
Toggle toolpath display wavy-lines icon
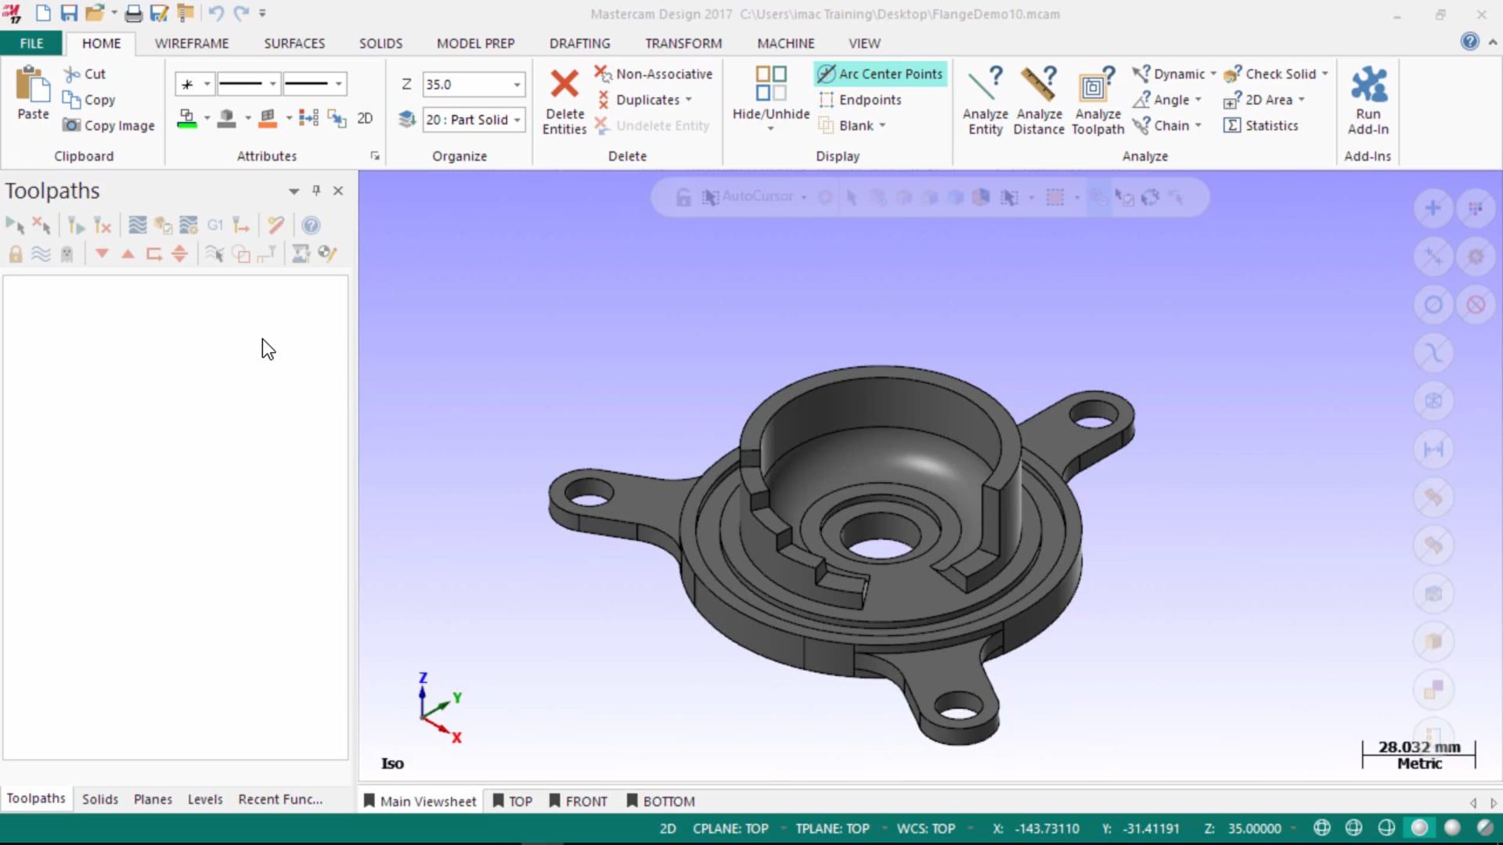tap(41, 253)
